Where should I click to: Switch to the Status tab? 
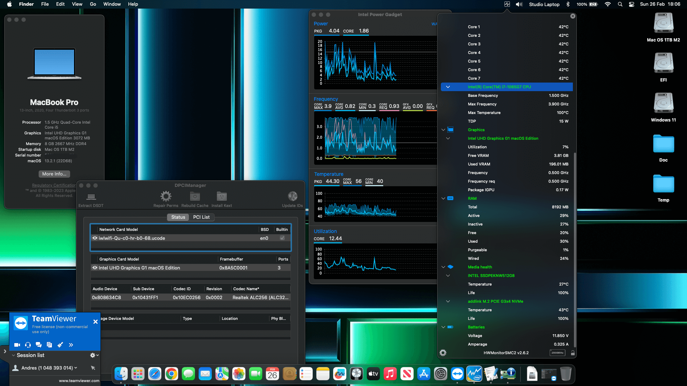[178, 217]
